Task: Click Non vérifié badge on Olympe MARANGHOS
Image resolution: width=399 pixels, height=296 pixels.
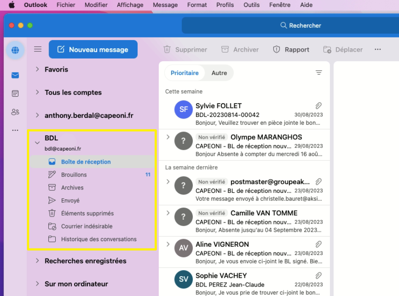Action: [x=211, y=137]
